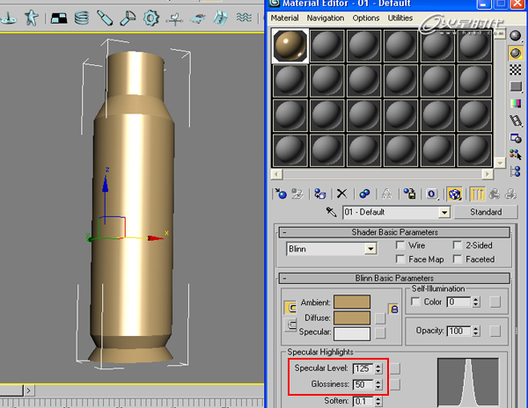
Task: Click Specular Level map slot button
Action: tap(395, 368)
